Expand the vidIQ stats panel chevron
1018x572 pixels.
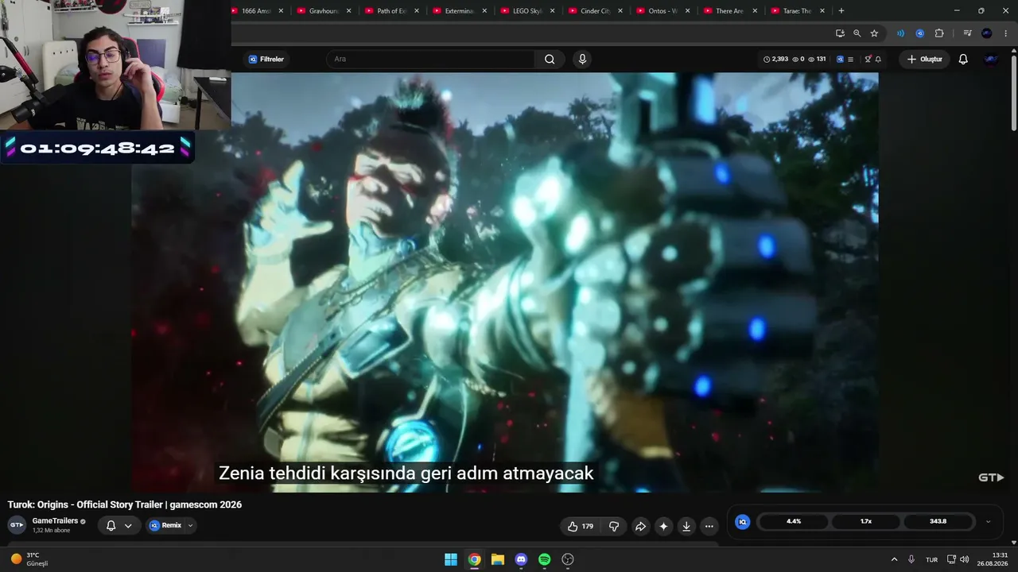coord(988,522)
